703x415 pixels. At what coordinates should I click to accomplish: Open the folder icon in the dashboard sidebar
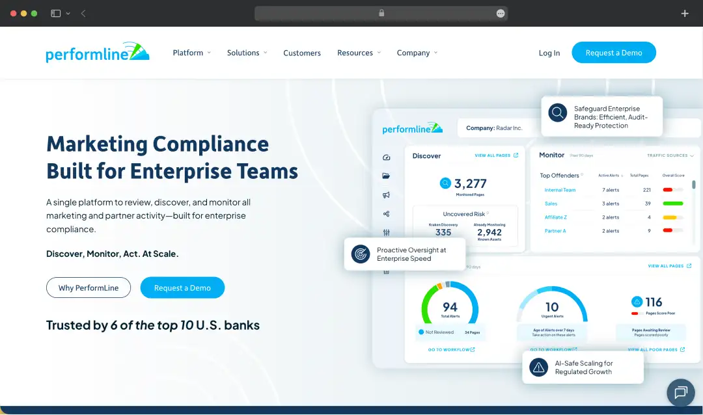pyautogui.click(x=386, y=176)
